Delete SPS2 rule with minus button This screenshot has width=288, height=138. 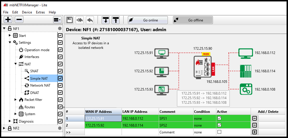(x=255, y=125)
